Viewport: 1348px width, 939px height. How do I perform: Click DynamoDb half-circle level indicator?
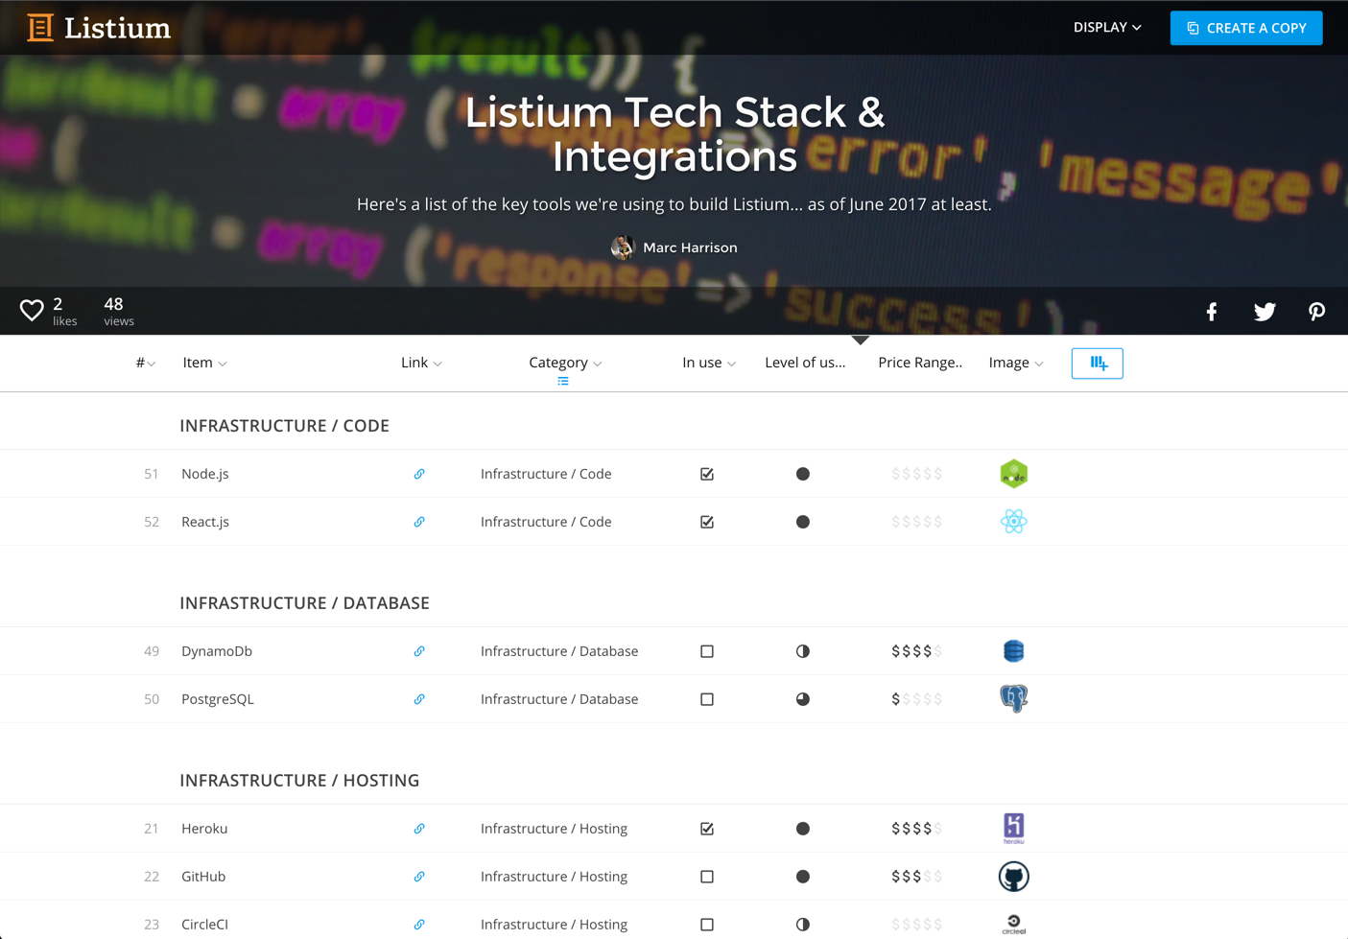point(803,651)
